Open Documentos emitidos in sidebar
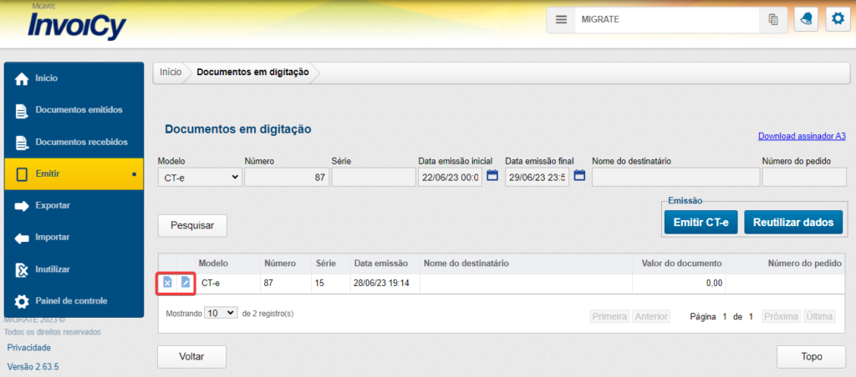This screenshot has width=856, height=377. pyautogui.click(x=79, y=110)
